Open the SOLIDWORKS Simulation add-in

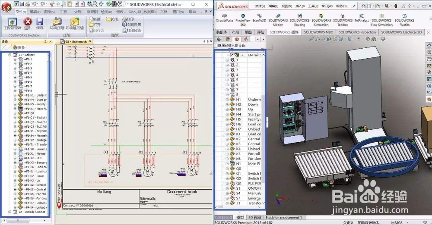321,20
